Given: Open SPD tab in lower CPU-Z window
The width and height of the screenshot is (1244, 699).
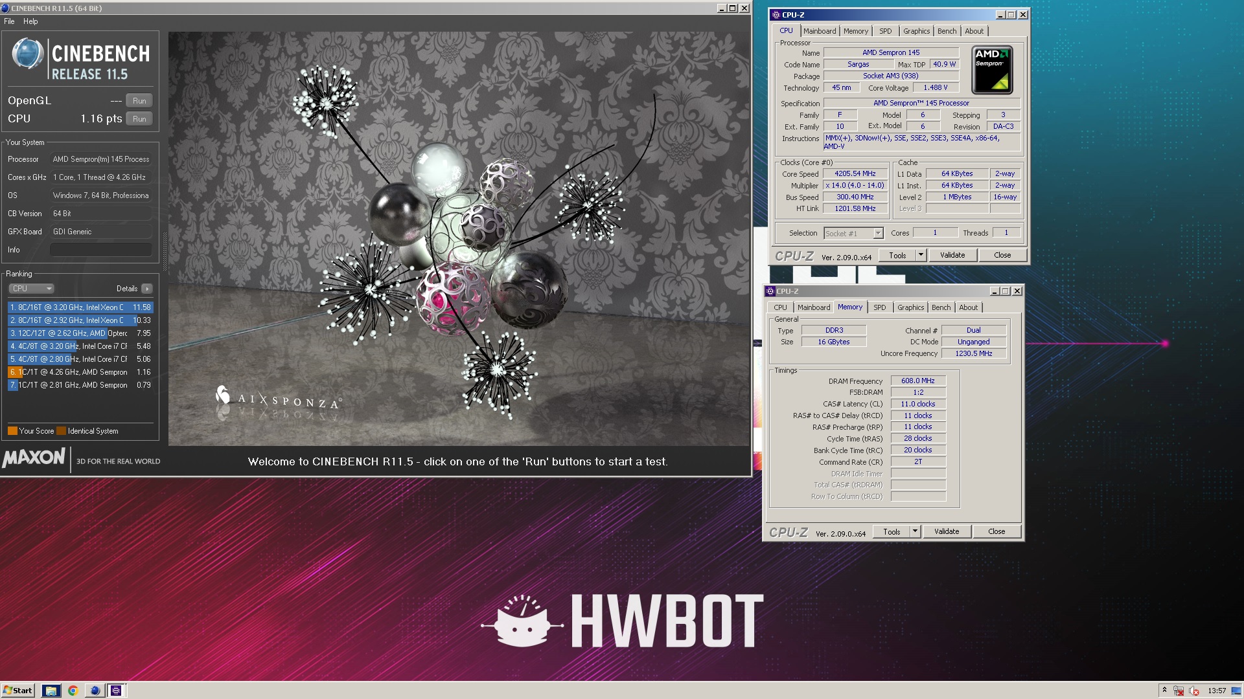Looking at the screenshot, I should [x=879, y=308].
